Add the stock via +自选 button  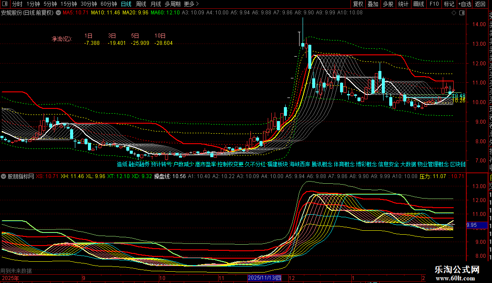pos(464,4)
